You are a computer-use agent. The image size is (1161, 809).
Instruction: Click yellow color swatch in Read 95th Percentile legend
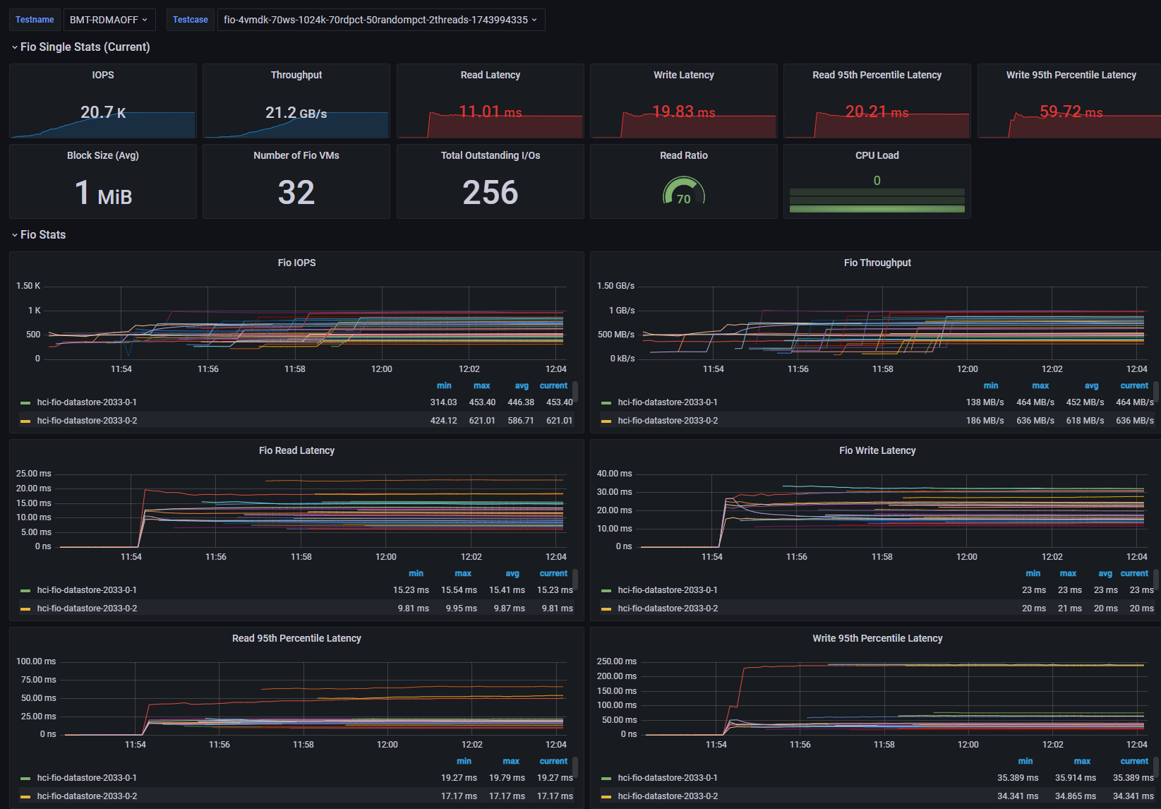25,797
